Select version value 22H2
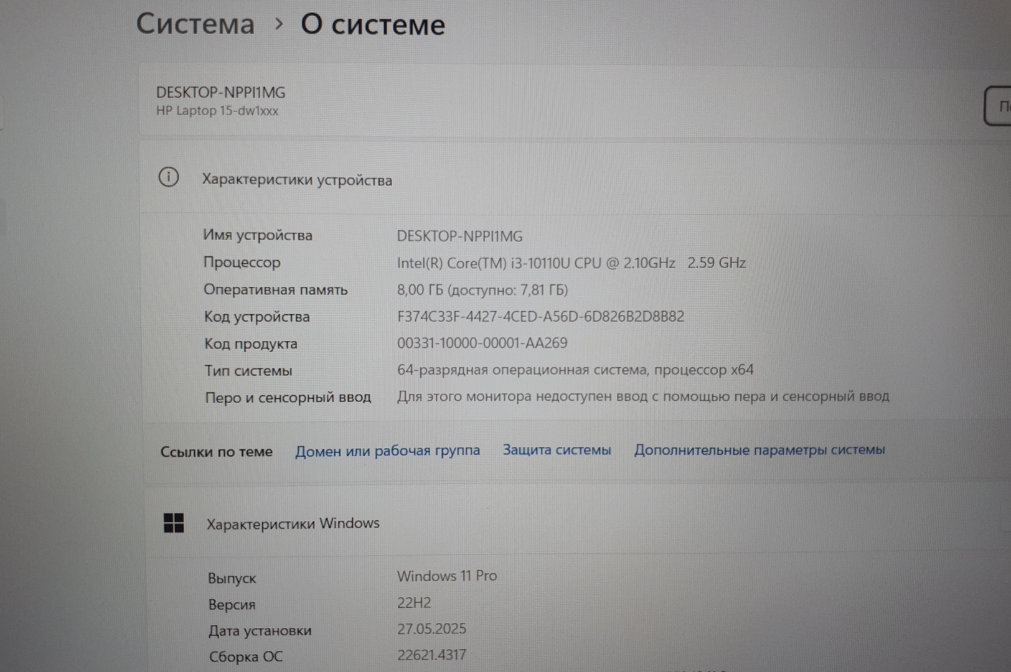The width and height of the screenshot is (1011, 672). point(414,603)
